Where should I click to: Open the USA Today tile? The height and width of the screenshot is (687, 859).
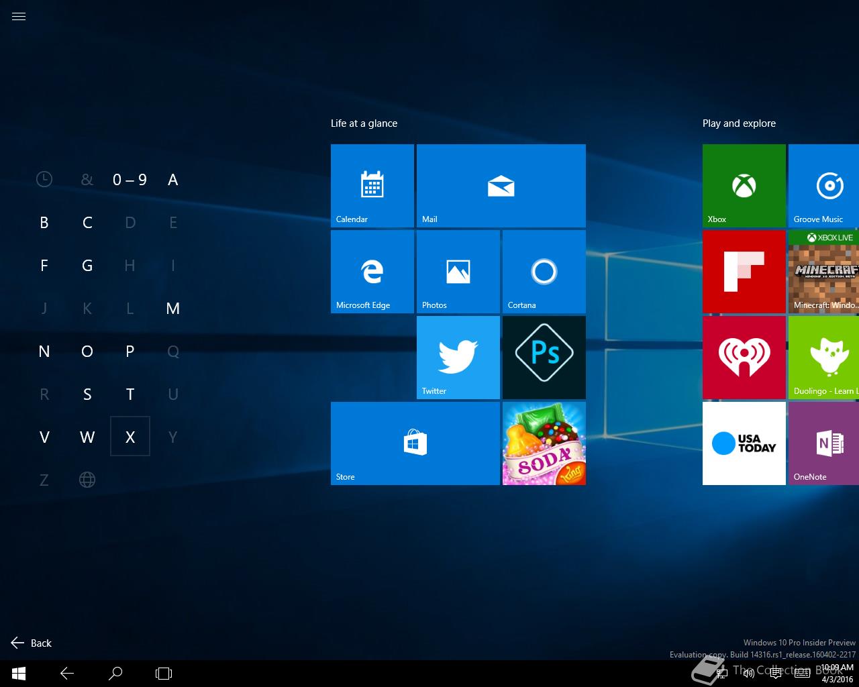(744, 443)
